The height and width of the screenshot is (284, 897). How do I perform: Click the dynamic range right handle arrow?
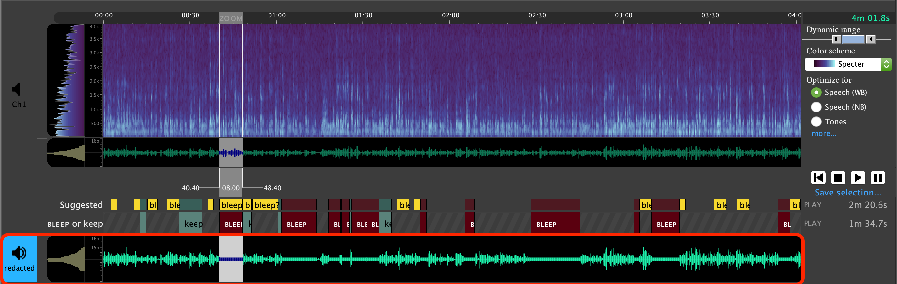pyautogui.click(x=870, y=39)
